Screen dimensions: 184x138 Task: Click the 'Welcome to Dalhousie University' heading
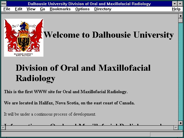click(x=109, y=35)
